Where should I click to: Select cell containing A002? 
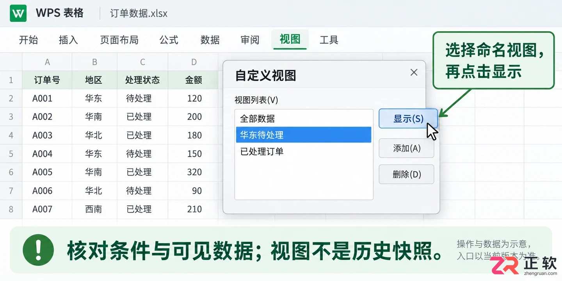(47, 117)
